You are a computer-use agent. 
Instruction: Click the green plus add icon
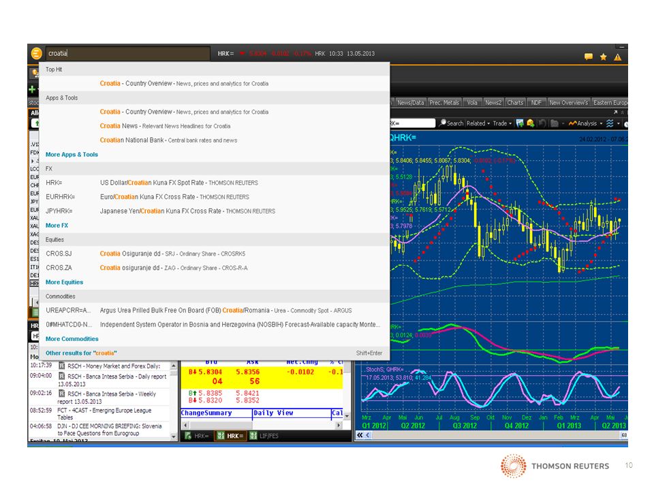coord(32,89)
